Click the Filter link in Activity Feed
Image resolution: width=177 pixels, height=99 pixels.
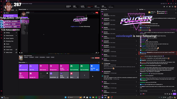pos(102,12)
